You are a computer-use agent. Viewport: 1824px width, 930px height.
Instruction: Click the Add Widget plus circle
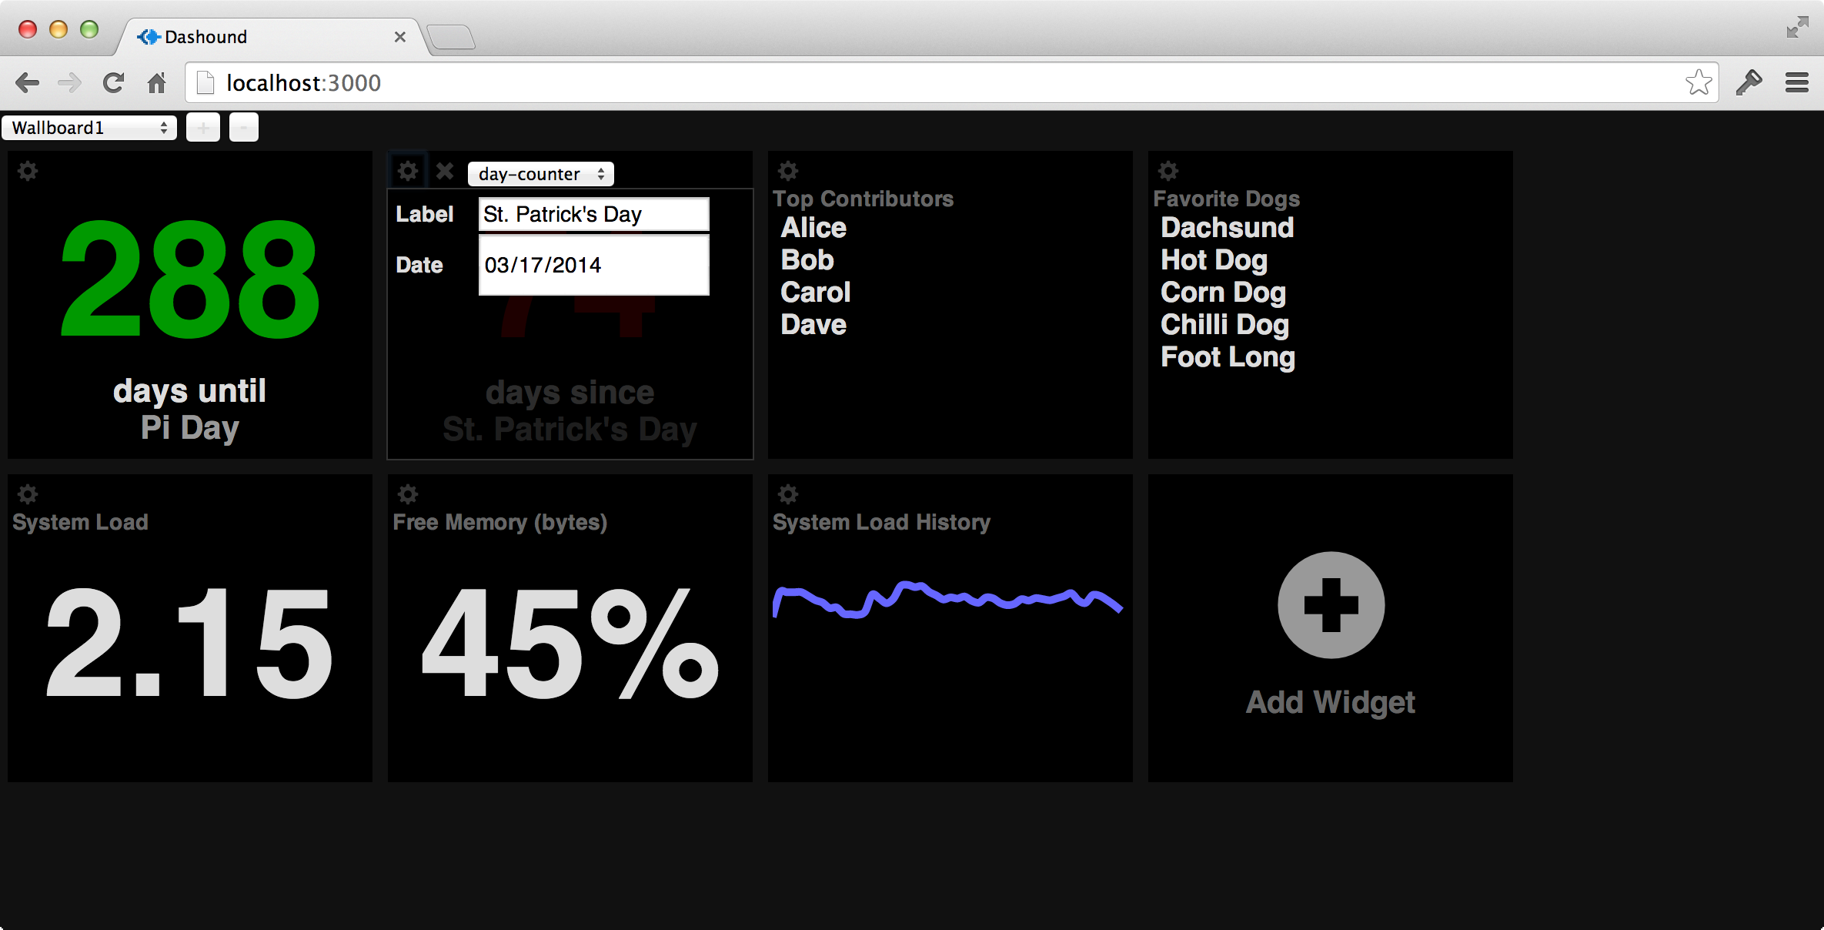coord(1331,605)
